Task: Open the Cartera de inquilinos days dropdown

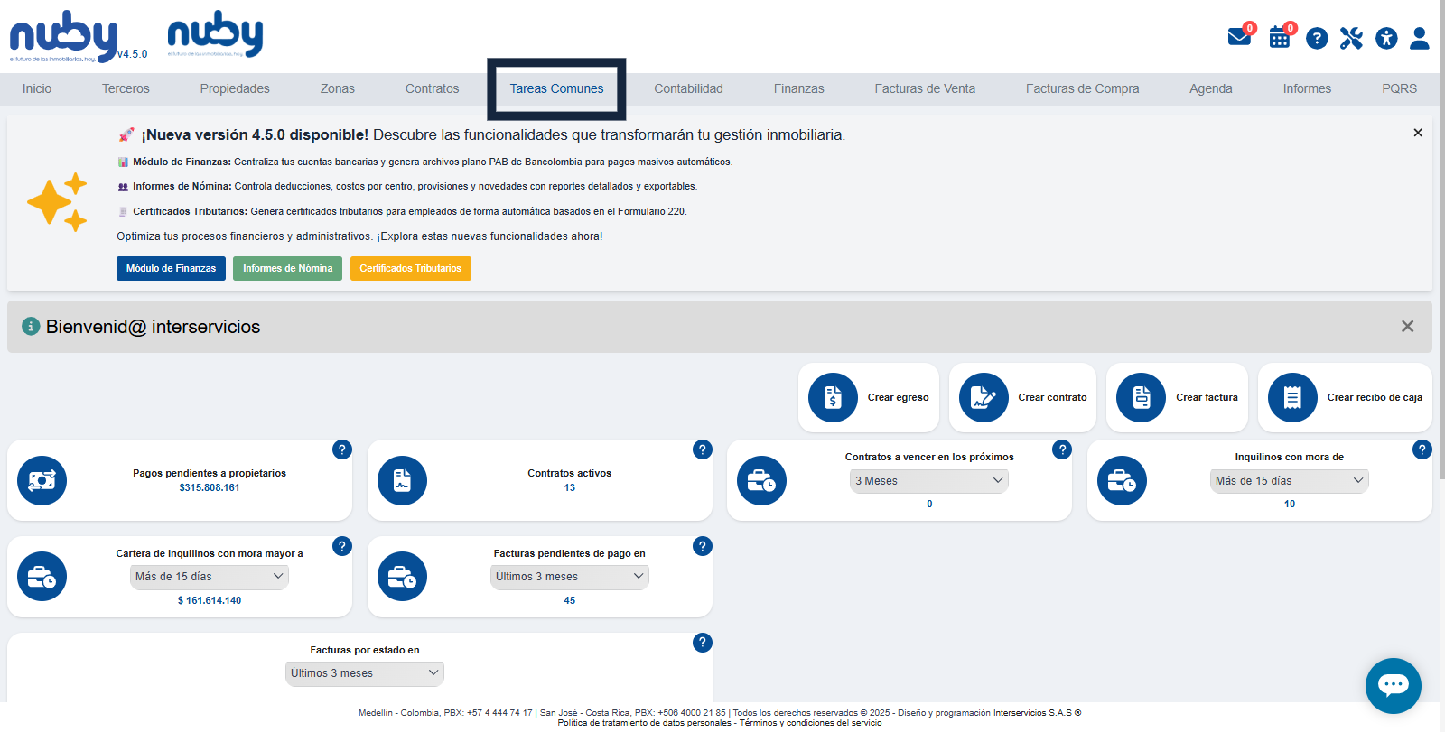Action: point(209,577)
